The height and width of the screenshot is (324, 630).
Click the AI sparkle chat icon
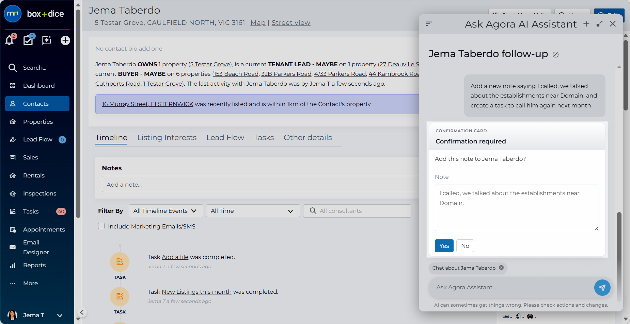pyautogui.click(x=47, y=40)
